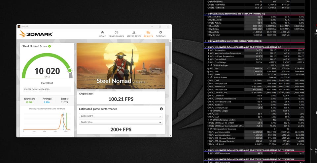This screenshot has width=317, height=163.
Task: Click the 444.768 W maximum GPU Power value
Action: [285, 75]
